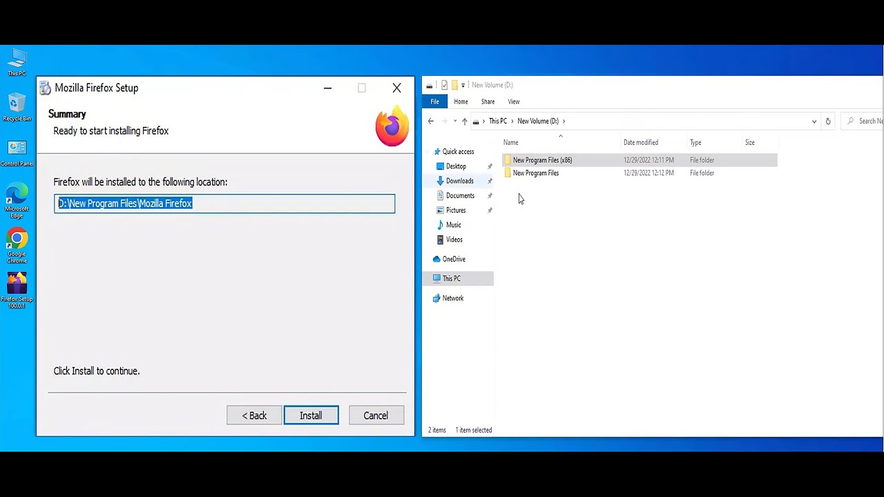Click pin icon next to Documents

[490, 195]
